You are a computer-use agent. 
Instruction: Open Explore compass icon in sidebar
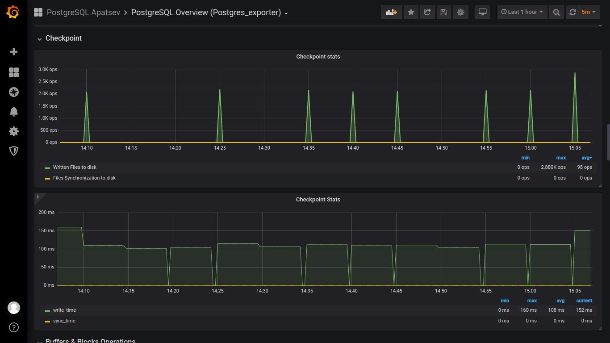pos(14,92)
